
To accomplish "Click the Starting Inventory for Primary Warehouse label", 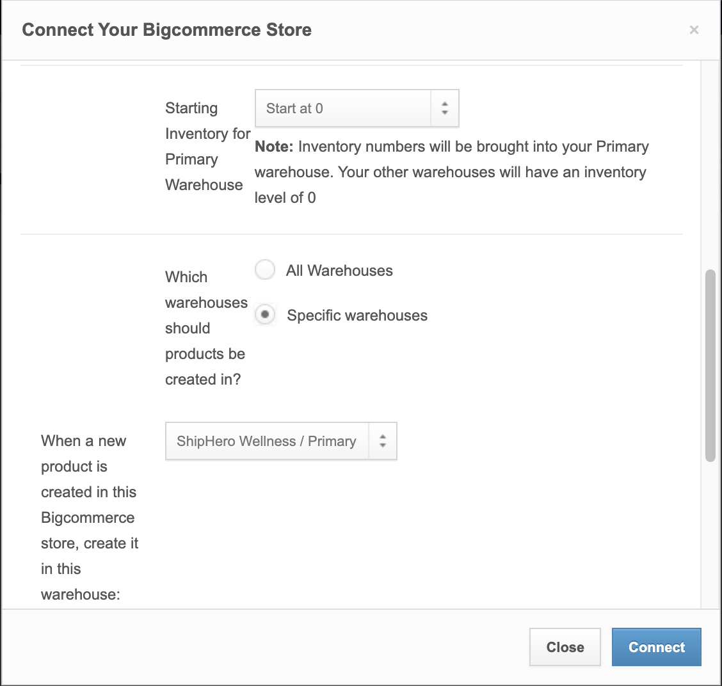I will 207,147.
